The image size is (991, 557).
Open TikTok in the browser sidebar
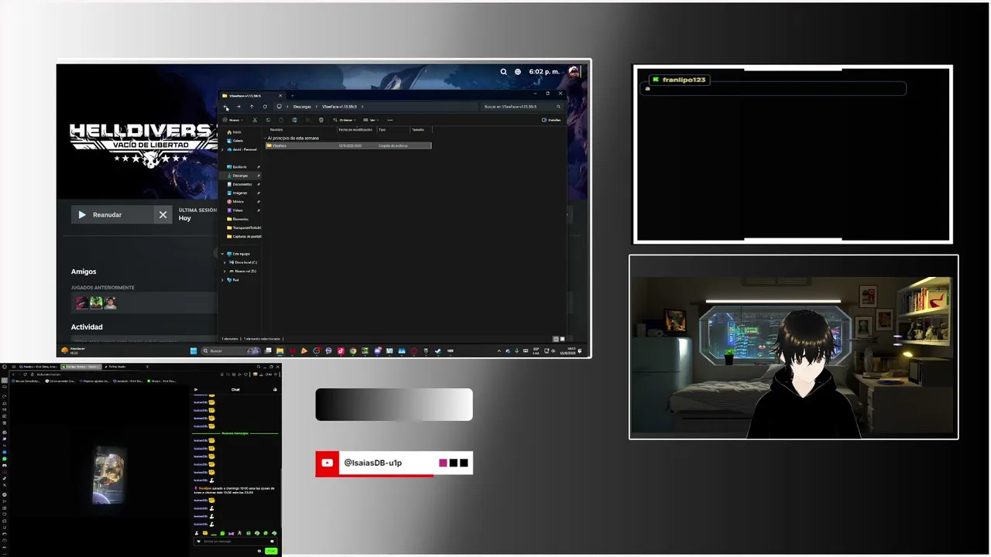coord(4,478)
